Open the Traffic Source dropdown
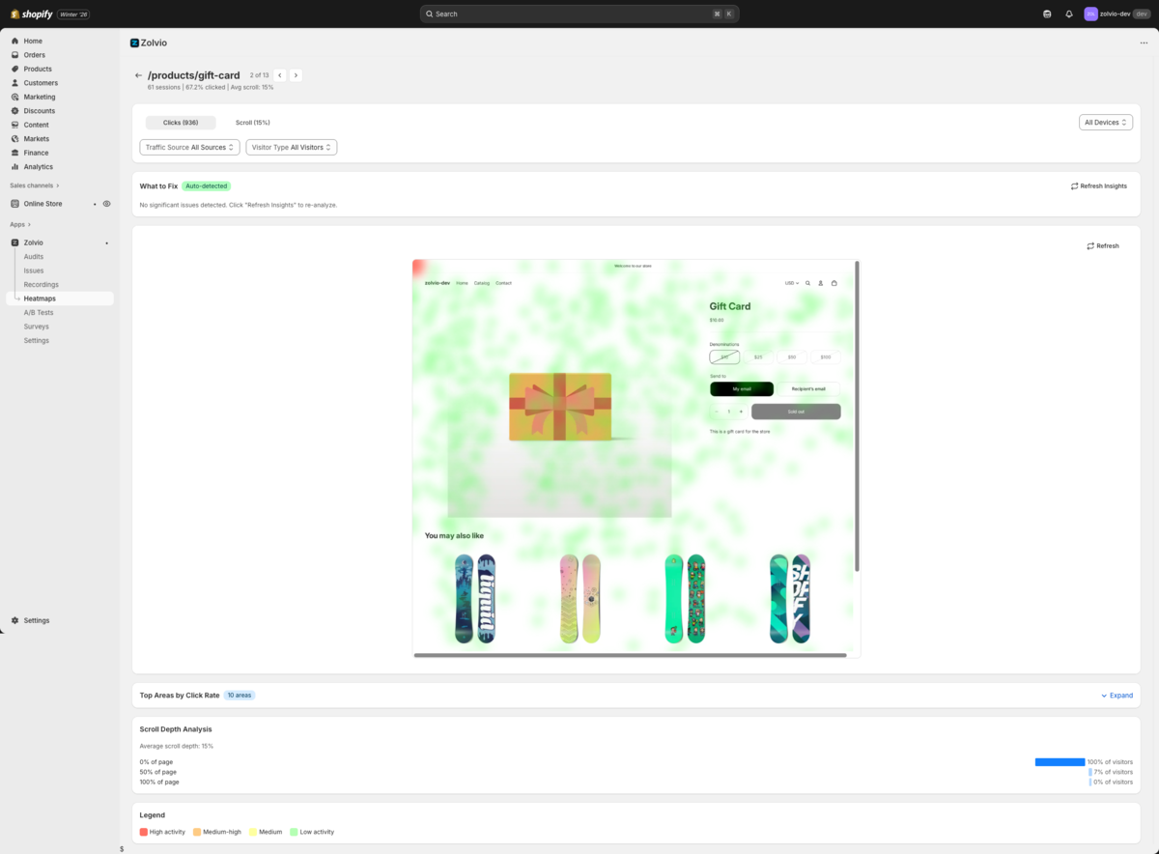 pyautogui.click(x=189, y=147)
